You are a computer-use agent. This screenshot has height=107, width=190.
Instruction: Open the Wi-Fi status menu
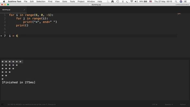pyautogui.click(x=132, y=1)
